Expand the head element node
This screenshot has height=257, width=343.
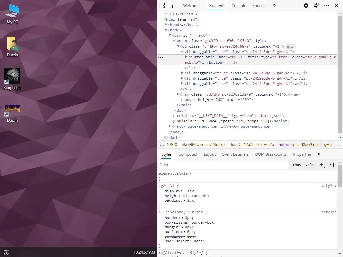166,25
